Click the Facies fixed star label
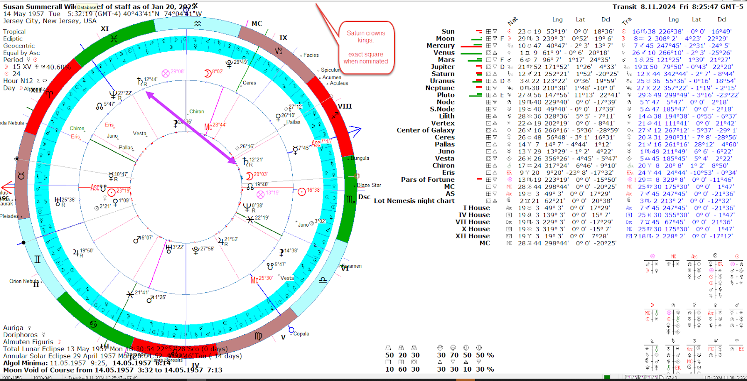 click(311, 55)
